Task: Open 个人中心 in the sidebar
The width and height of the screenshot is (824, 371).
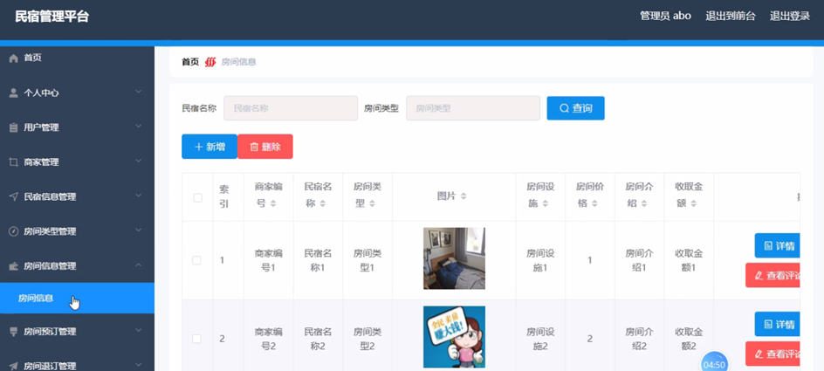Action: (x=77, y=93)
